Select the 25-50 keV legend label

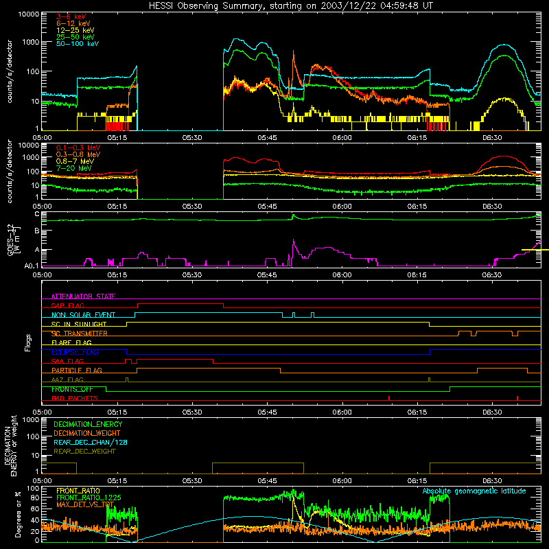tap(75, 37)
